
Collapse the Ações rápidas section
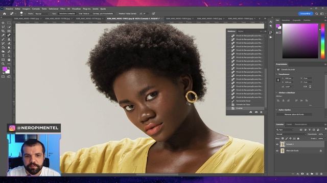point(277,110)
